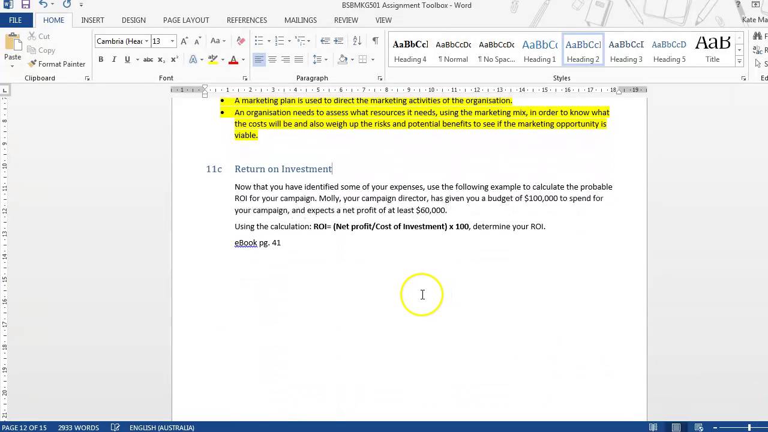Screen dimensions: 768x432
Task: Show paragraph marks with pilcrow icon
Action: tap(375, 41)
